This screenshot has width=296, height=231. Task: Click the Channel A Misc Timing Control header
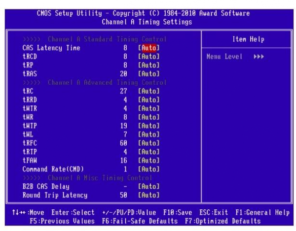coord(87,178)
